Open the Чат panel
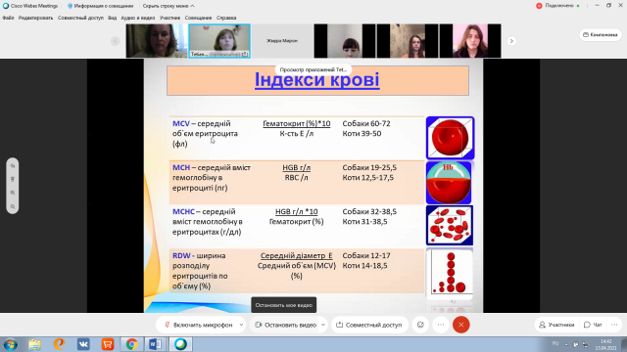Image resolution: width=627 pixels, height=352 pixels. pyautogui.click(x=593, y=325)
